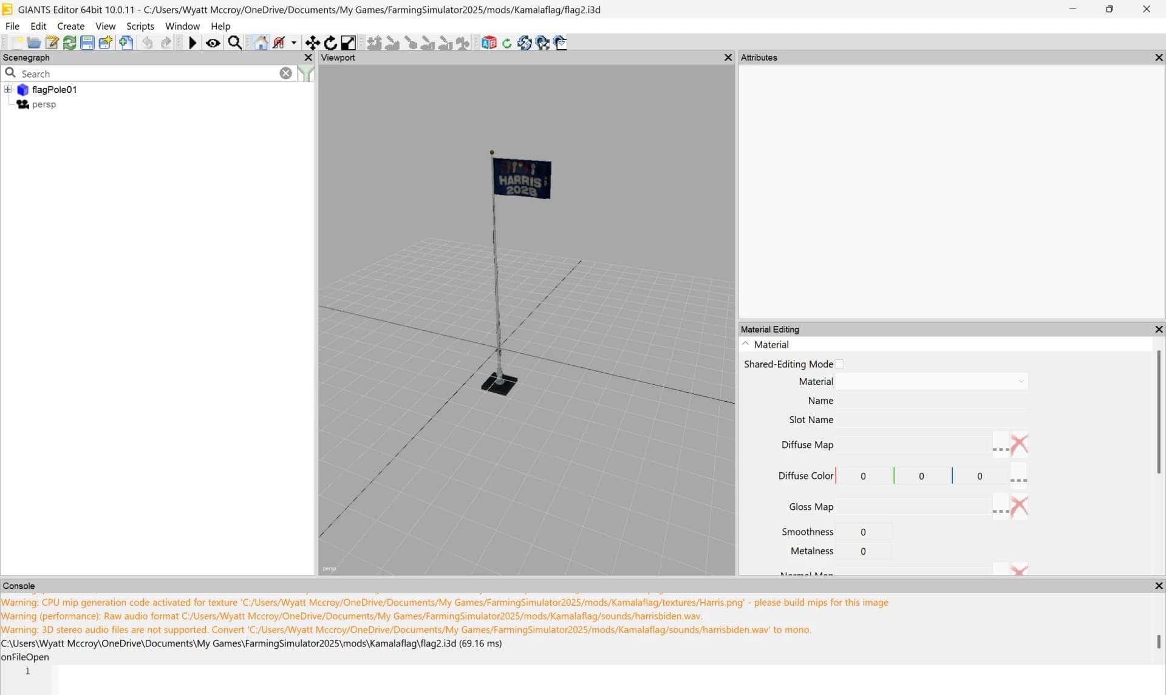
Task: Open Diffuse Color picker ellipsis button
Action: (x=1018, y=476)
